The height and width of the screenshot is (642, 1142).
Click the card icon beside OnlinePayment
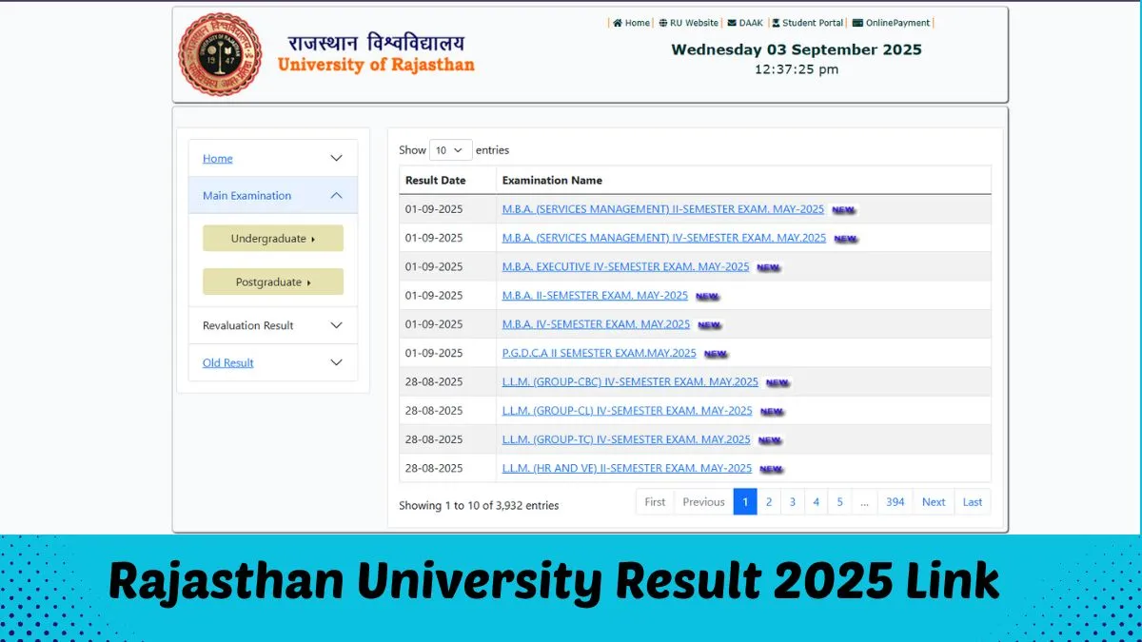(857, 23)
